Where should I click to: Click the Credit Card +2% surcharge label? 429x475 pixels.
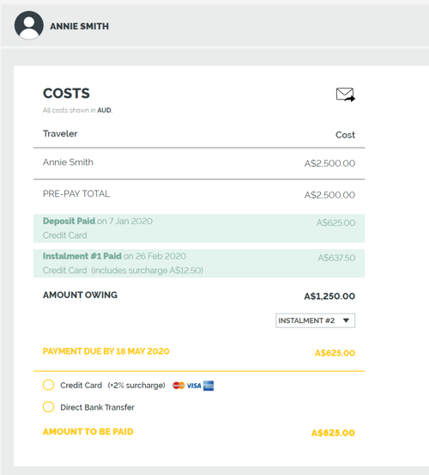point(113,386)
